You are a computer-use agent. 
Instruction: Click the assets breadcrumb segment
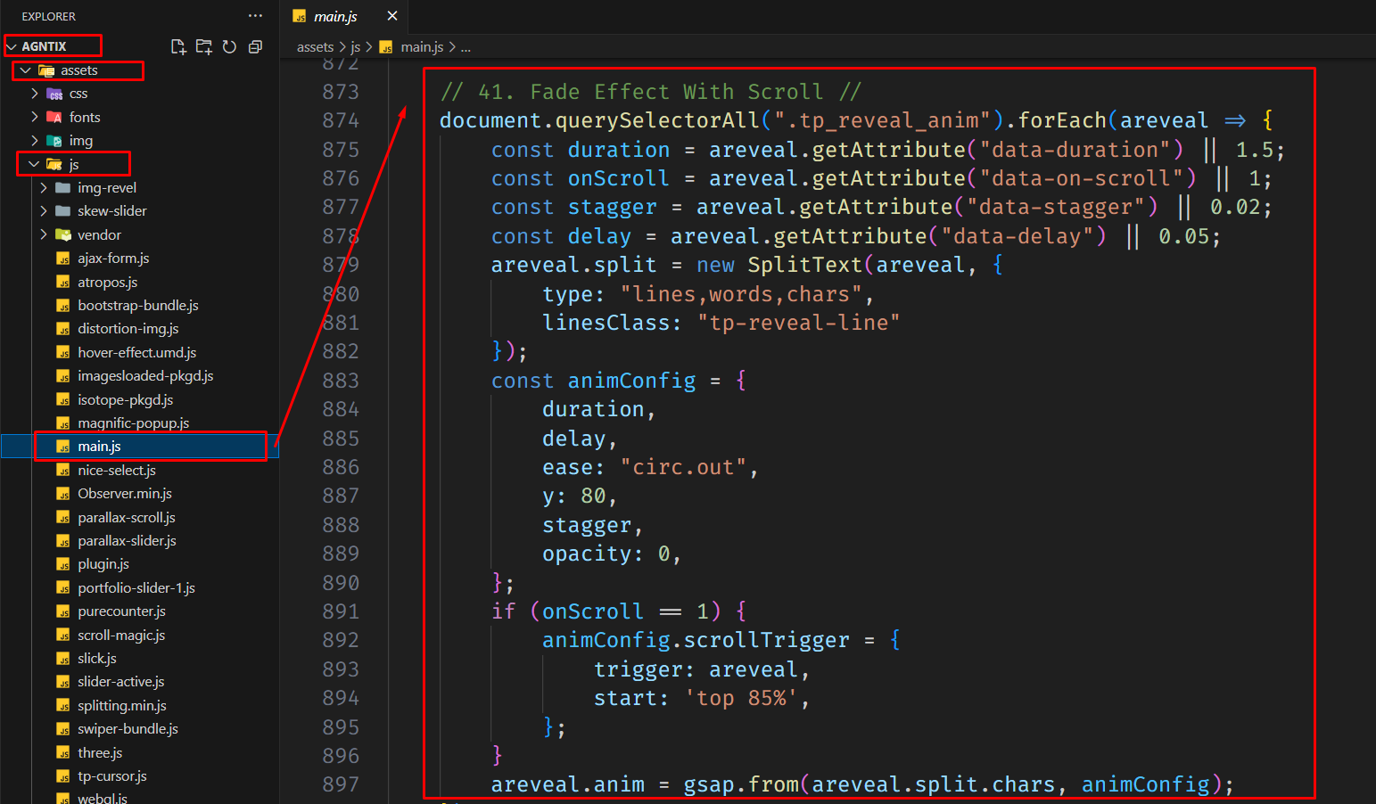(315, 47)
